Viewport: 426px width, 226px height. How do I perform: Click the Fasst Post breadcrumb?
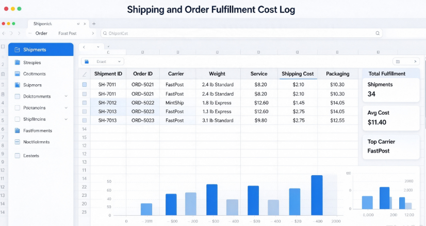[68, 33]
